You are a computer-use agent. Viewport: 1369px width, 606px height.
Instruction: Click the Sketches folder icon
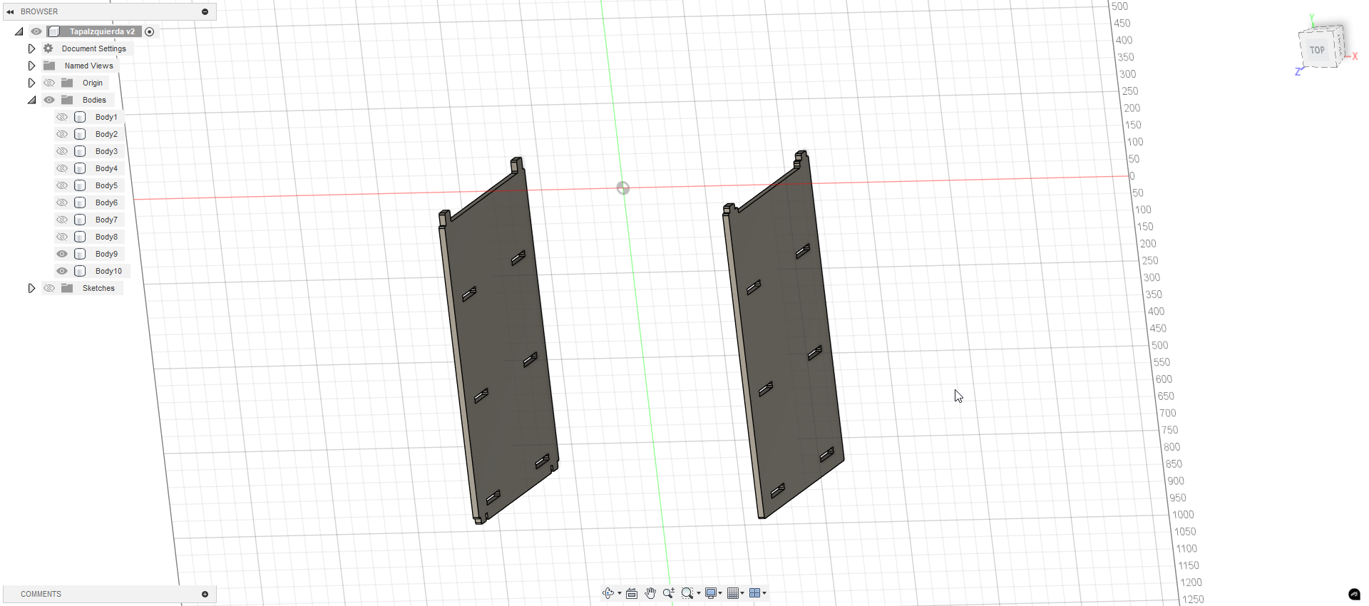point(67,288)
